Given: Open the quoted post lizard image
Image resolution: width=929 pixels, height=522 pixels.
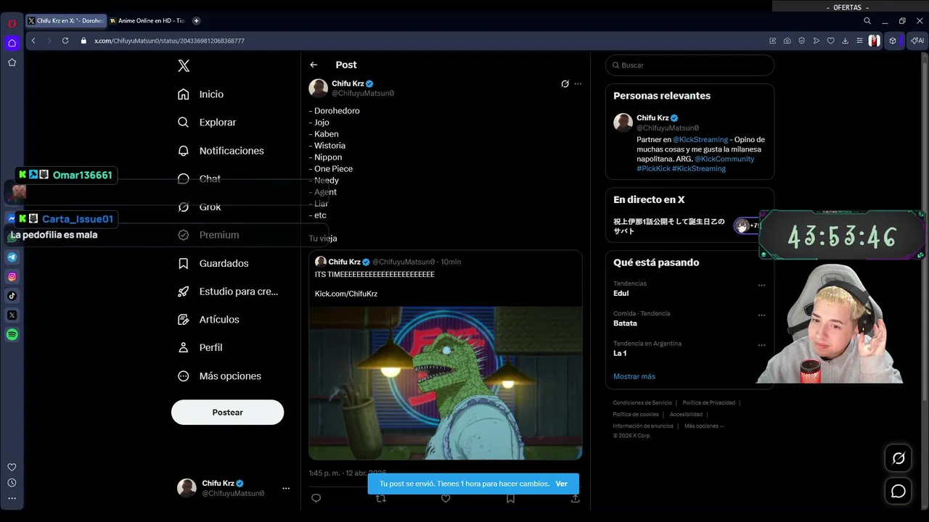Looking at the screenshot, I should [446, 383].
